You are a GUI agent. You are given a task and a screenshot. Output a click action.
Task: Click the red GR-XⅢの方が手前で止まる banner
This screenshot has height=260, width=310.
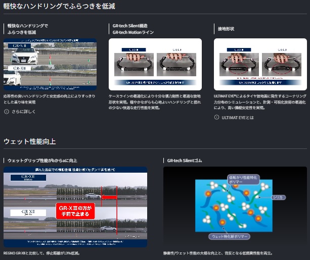(75, 211)
